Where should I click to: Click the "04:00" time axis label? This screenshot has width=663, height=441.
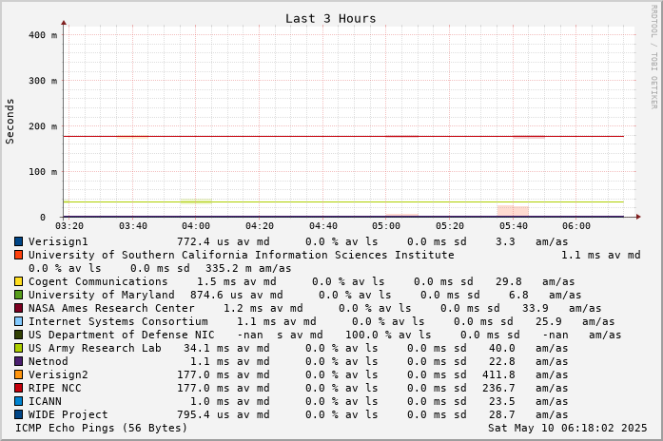[196, 226]
